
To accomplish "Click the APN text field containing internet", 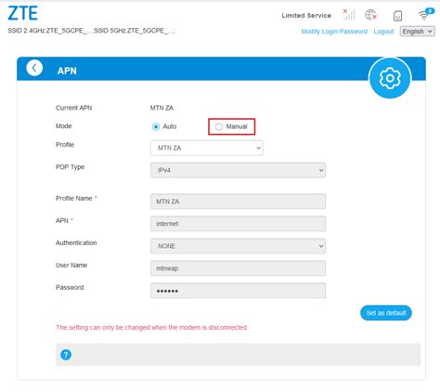I will point(238,224).
